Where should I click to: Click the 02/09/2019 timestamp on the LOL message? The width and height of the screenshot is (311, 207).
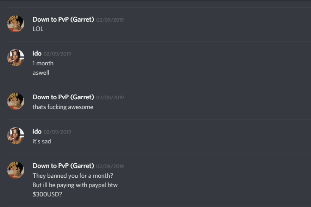(x=110, y=20)
